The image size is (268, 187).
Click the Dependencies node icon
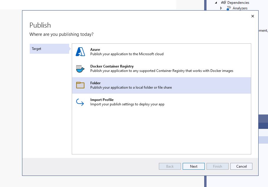[223, 2]
